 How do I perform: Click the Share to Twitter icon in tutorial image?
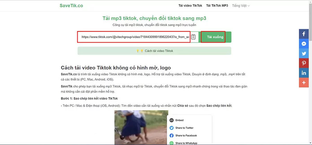tap(172, 128)
